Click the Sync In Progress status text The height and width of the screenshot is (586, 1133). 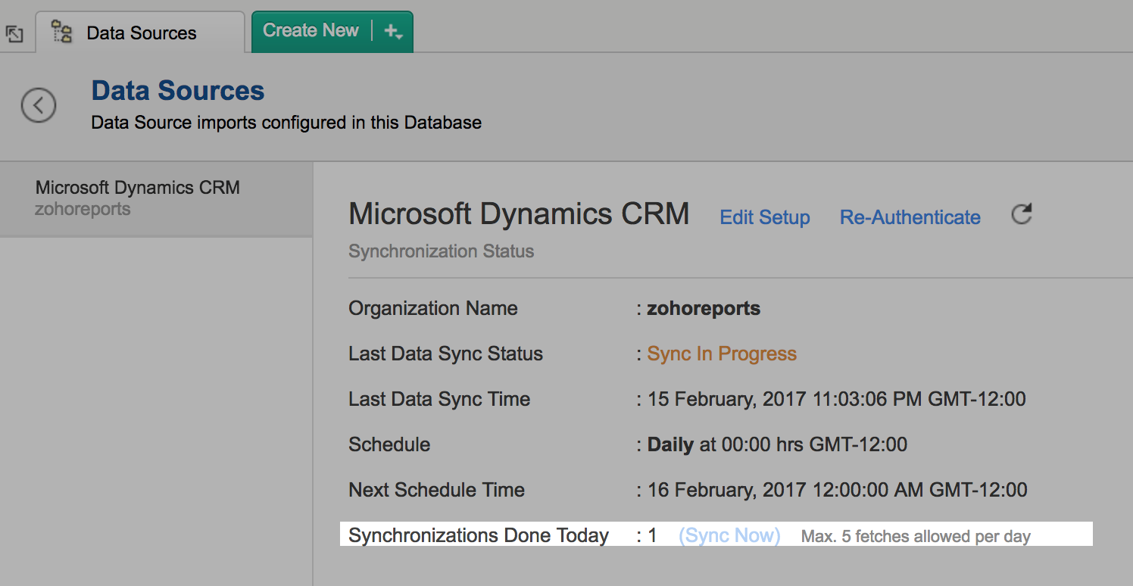tap(721, 354)
